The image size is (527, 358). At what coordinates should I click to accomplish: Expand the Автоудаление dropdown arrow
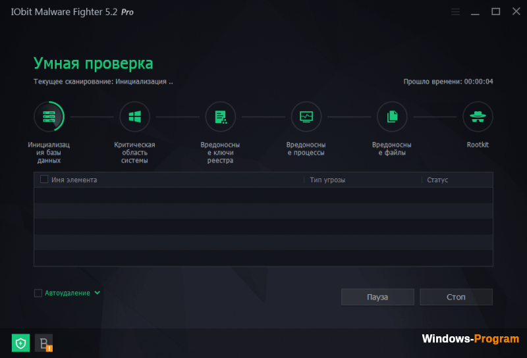pos(97,293)
